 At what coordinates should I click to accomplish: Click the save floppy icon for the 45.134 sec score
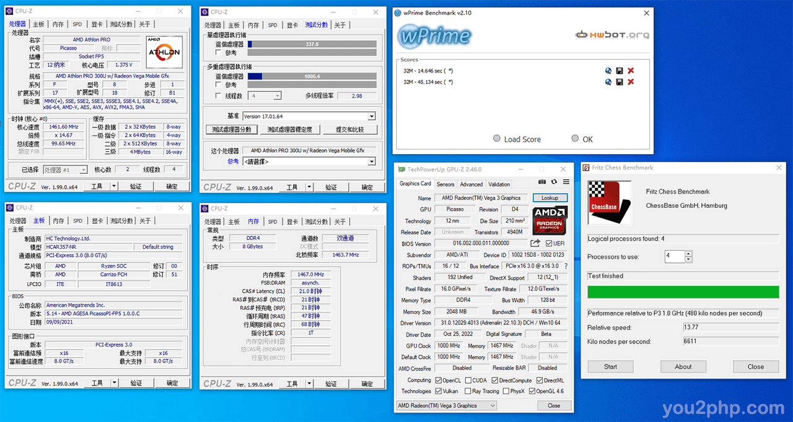[620, 82]
